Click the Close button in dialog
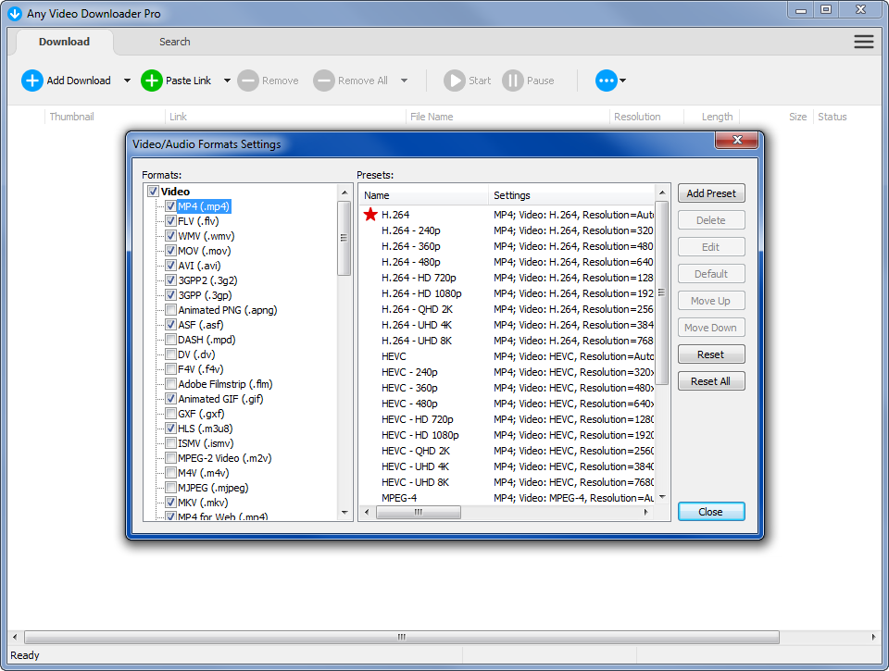Image resolution: width=889 pixels, height=671 pixels. (x=711, y=512)
